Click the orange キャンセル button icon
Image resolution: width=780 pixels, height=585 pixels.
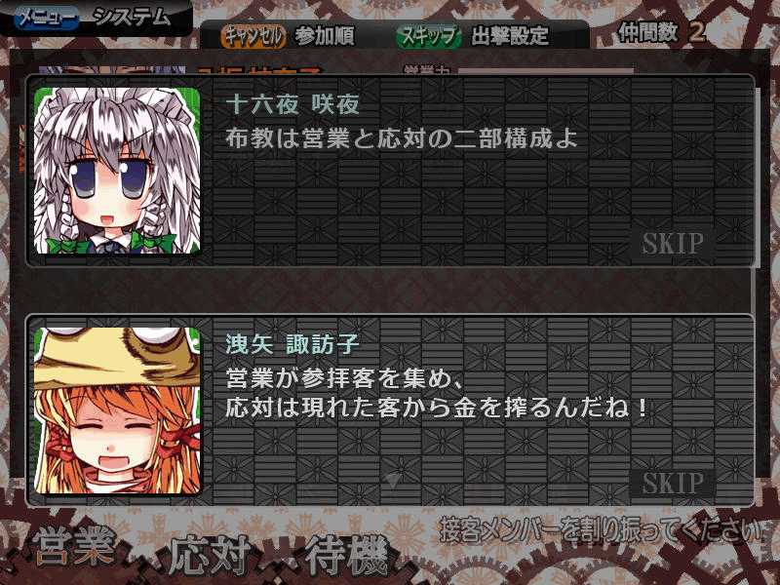click(x=253, y=36)
